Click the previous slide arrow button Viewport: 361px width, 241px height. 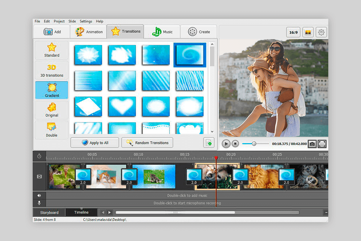click(x=103, y=212)
